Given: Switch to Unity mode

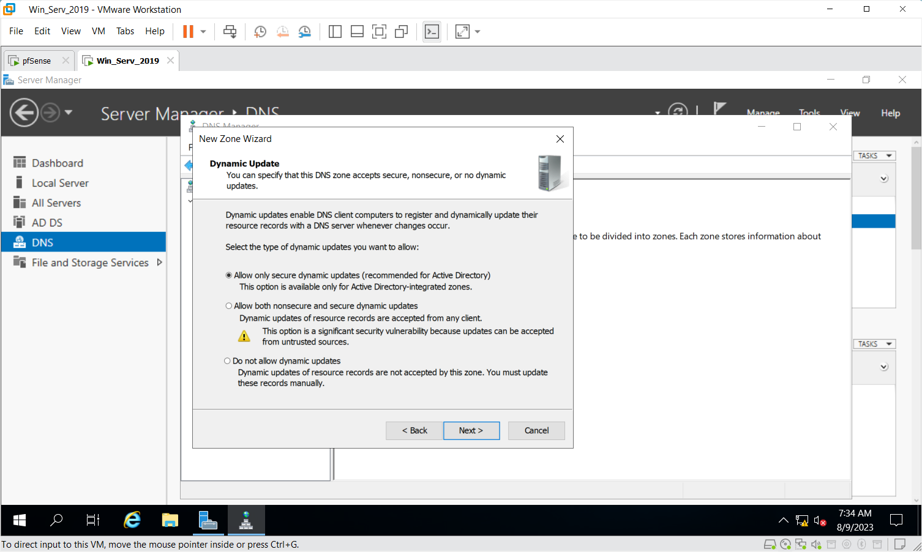Looking at the screenshot, I should point(402,32).
